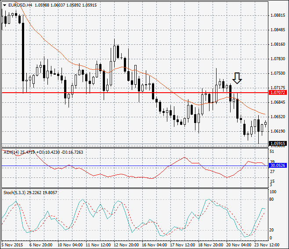Click the ADX(14) indicator label

(x=11, y=152)
